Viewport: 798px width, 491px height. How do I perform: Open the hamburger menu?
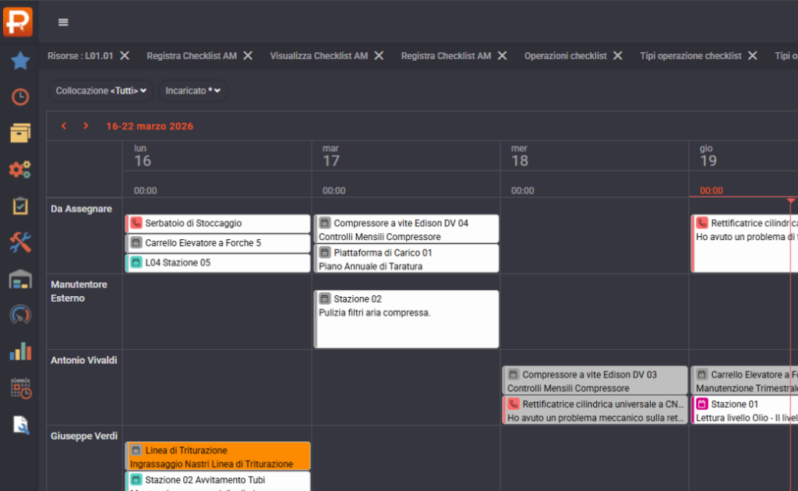(63, 22)
